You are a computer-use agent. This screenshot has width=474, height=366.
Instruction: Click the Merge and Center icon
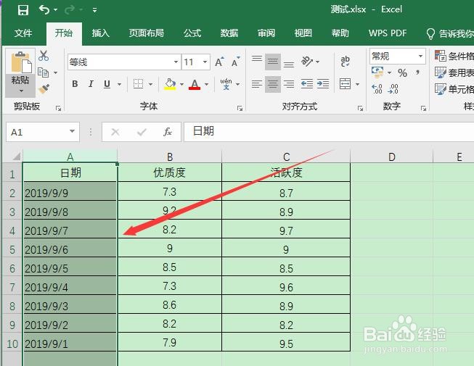346,84
